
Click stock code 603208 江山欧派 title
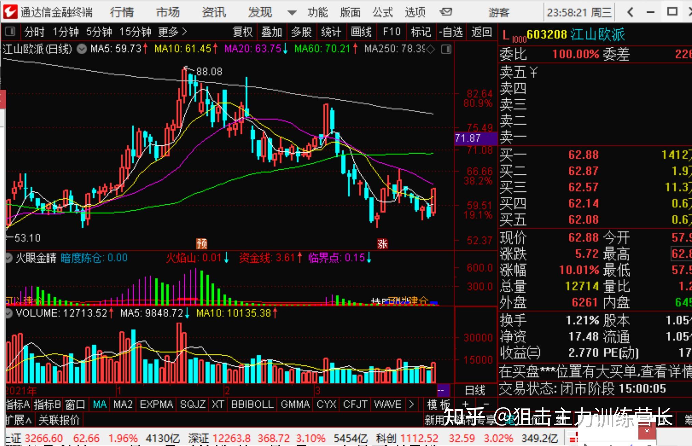[x=576, y=34]
